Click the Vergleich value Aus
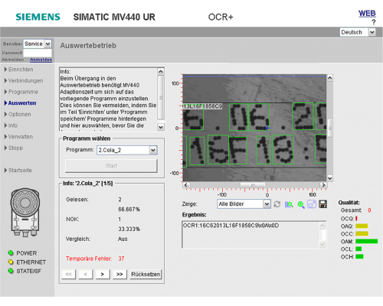The height and width of the screenshot is (306, 383). [x=123, y=239]
